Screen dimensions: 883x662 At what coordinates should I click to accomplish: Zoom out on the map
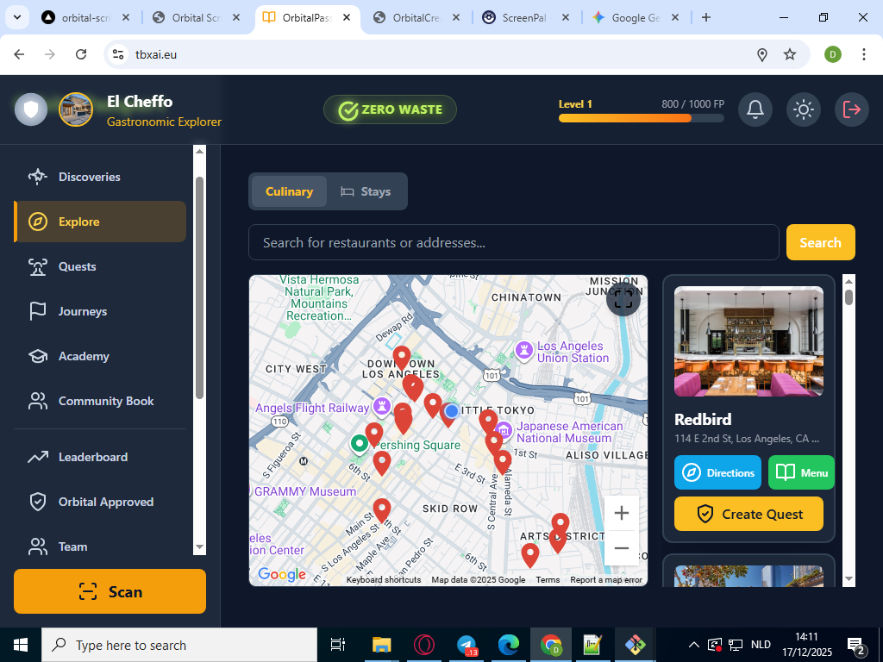[x=621, y=548]
